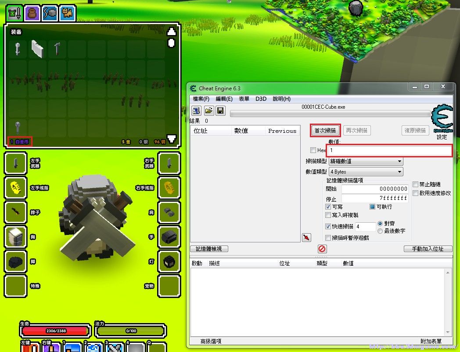Open the crafting tab icon in game
Viewport: 460px width, 352px height.
[50, 13]
